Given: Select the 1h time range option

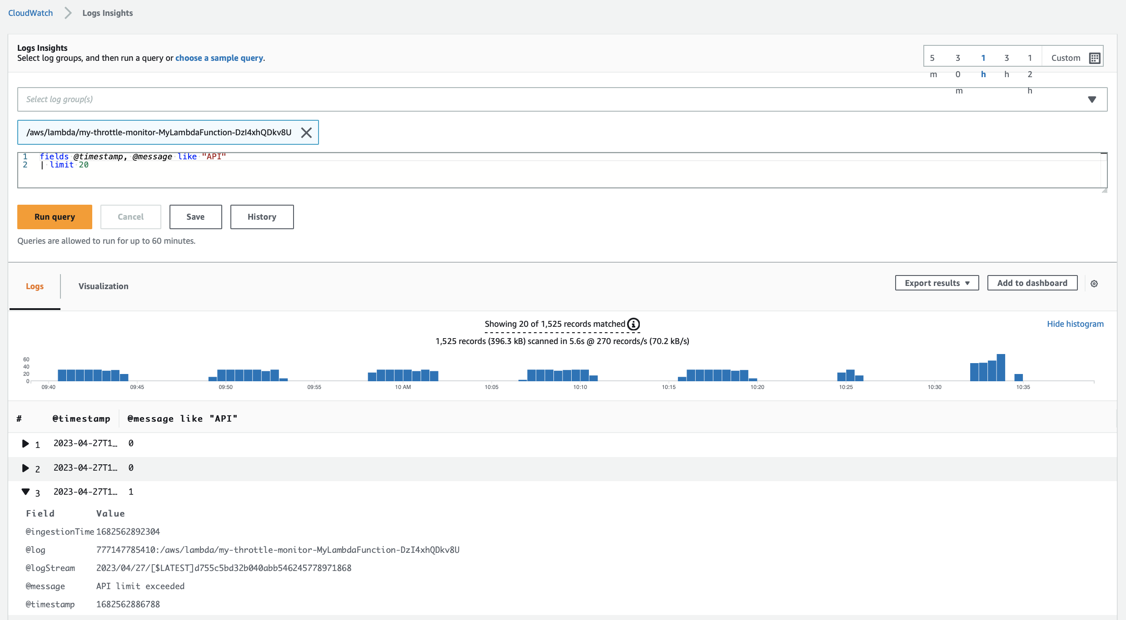Looking at the screenshot, I should [983, 66].
